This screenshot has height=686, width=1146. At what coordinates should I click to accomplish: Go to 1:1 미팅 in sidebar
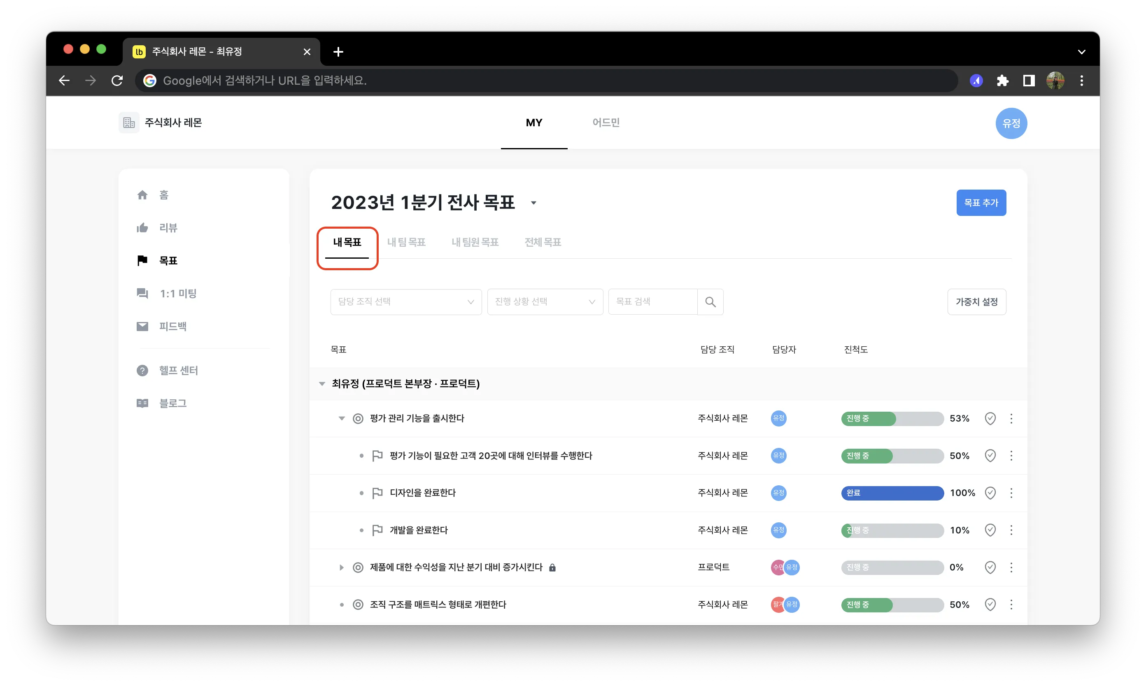167,294
